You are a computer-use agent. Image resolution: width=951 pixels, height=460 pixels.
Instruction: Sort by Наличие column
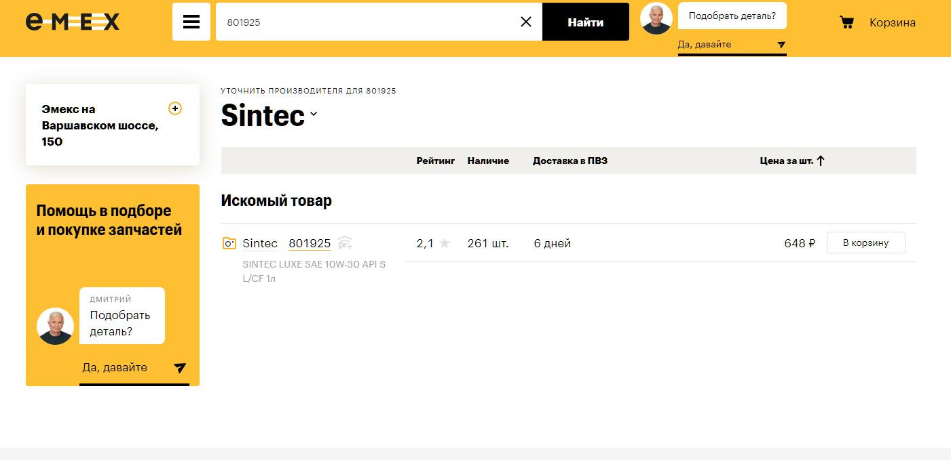pos(488,161)
